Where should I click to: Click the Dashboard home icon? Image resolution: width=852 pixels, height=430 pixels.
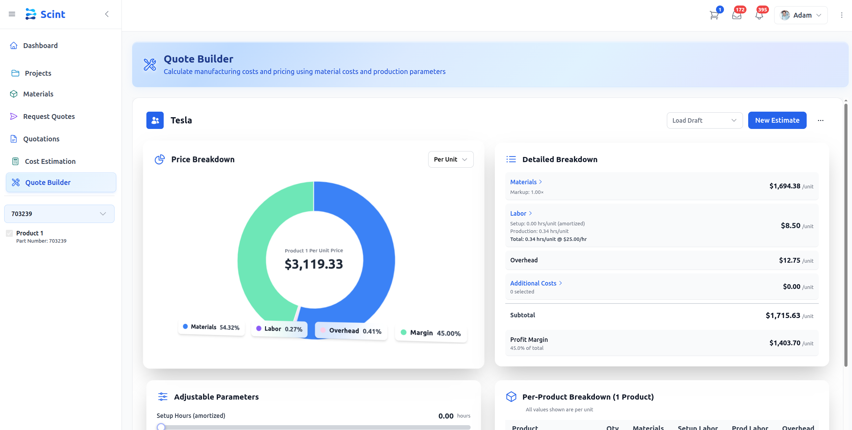coord(14,46)
